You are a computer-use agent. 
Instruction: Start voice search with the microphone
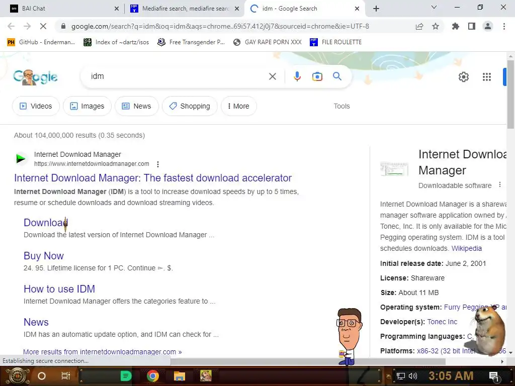(x=297, y=76)
